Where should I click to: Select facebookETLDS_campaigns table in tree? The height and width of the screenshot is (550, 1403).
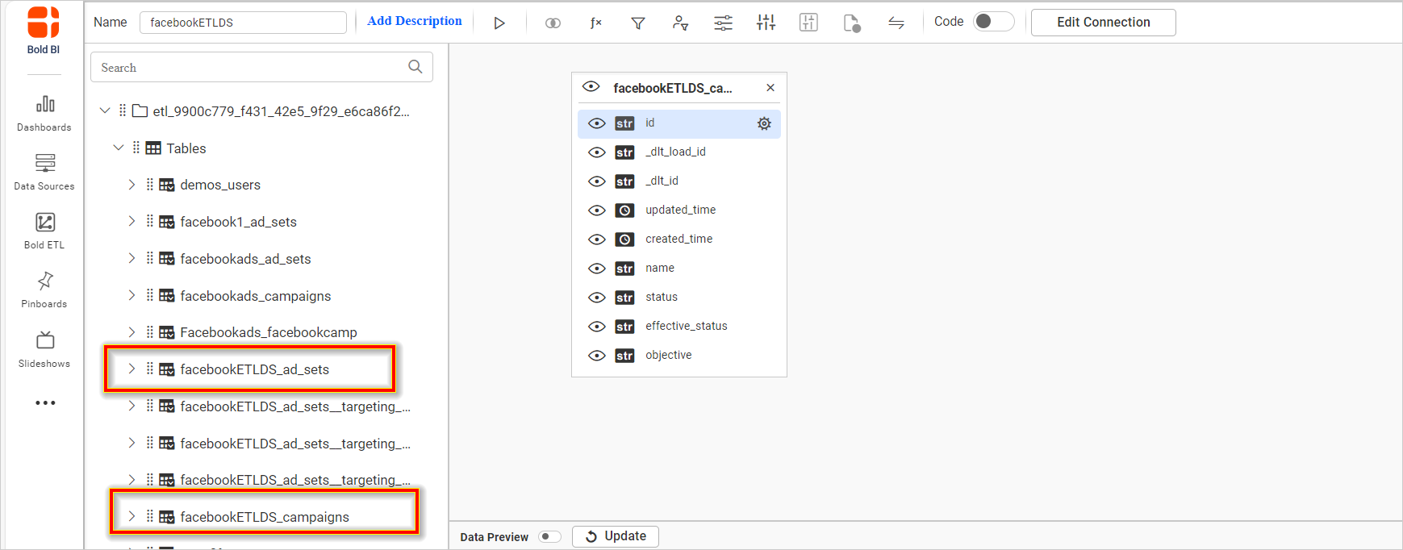[x=264, y=517]
